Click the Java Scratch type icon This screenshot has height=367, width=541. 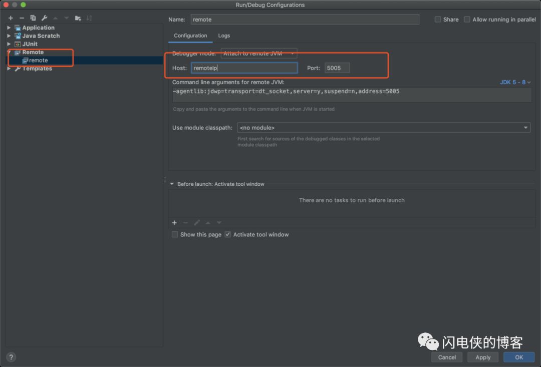coord(18,36)
